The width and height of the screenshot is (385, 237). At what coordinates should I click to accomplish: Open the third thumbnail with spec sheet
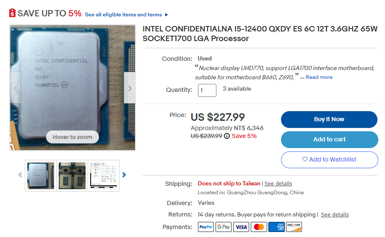104,175
